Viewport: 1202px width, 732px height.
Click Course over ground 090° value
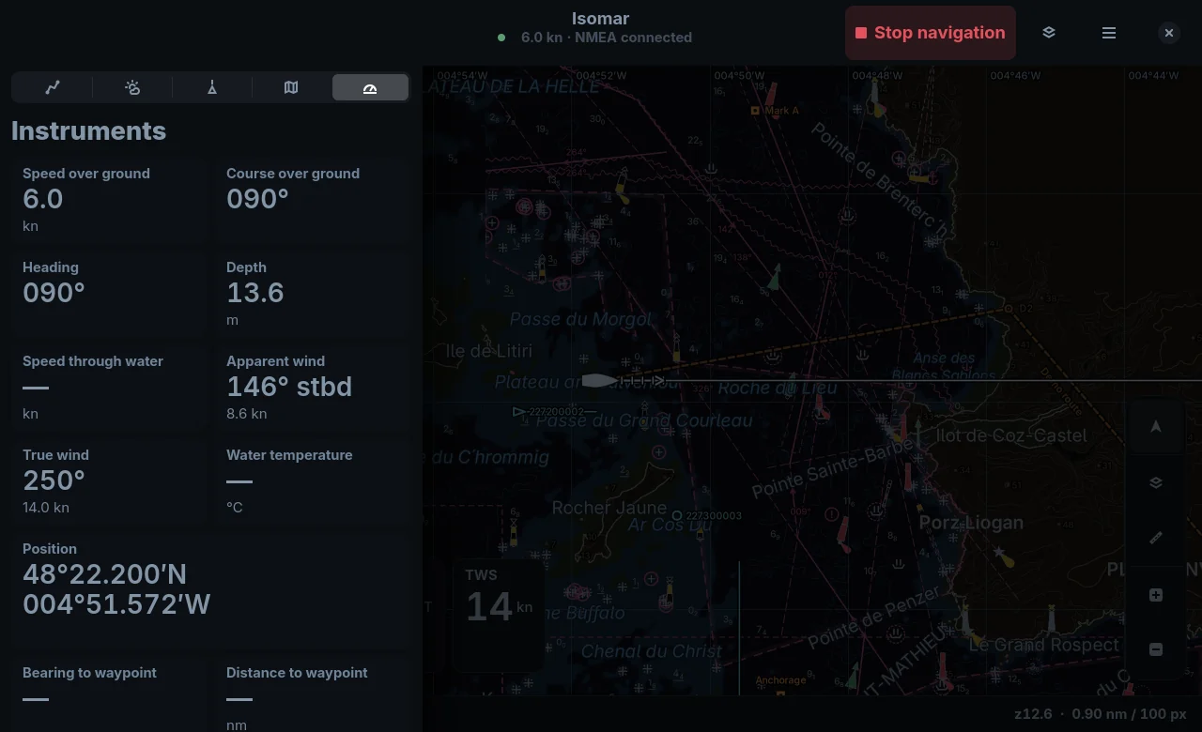click(x=257, y=199)
